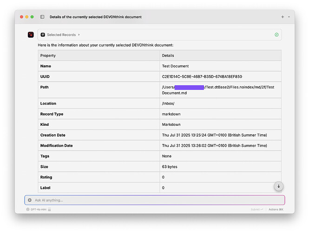The height and width of the screenshot is (233, 309).
Task: Click the /Inbox/ location value
Action: [x=168, y=103]
